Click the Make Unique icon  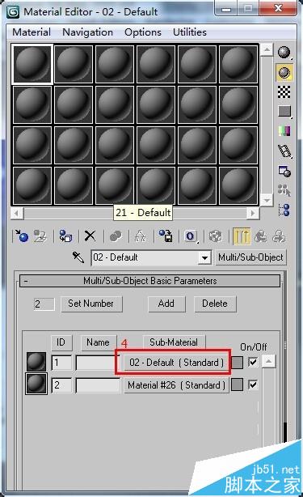point(140,236)
